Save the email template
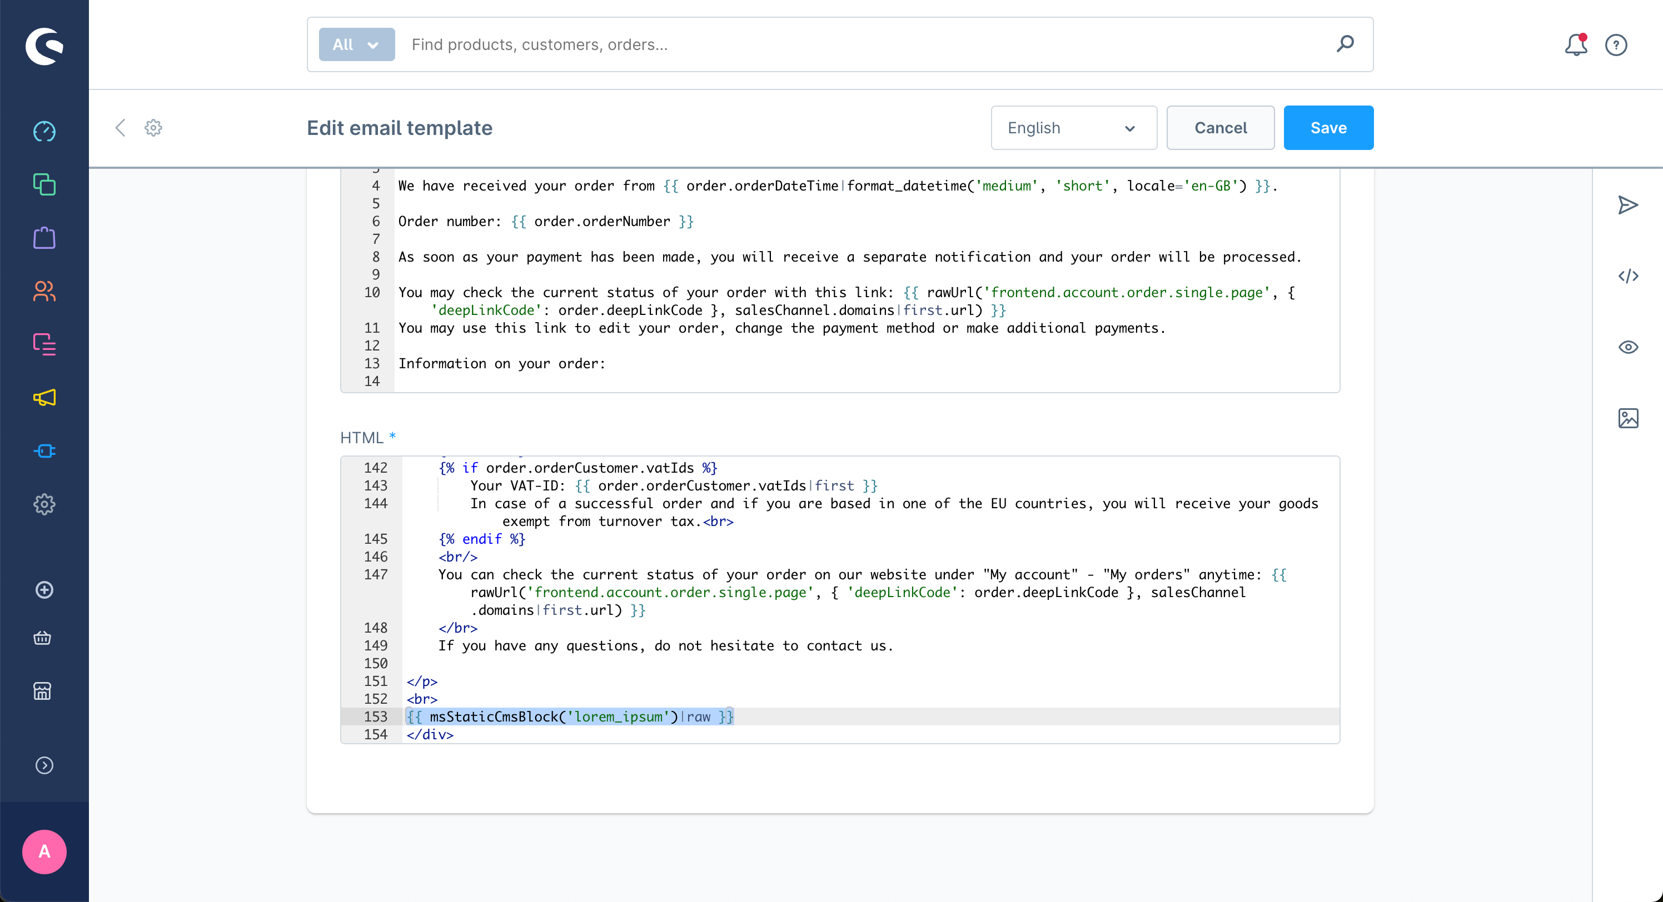Viewport: 1663px width, 902px height. click(x=1328, y=128)
